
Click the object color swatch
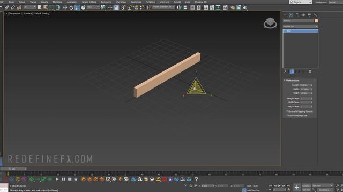(316, 21)
